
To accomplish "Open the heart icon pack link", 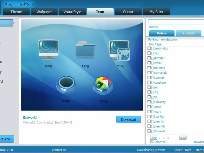I will pyautogui.click(x=156, y=112).
